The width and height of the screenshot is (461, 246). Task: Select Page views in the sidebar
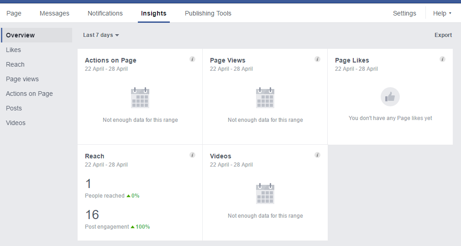pyautogui.click(x=22, y=79)
